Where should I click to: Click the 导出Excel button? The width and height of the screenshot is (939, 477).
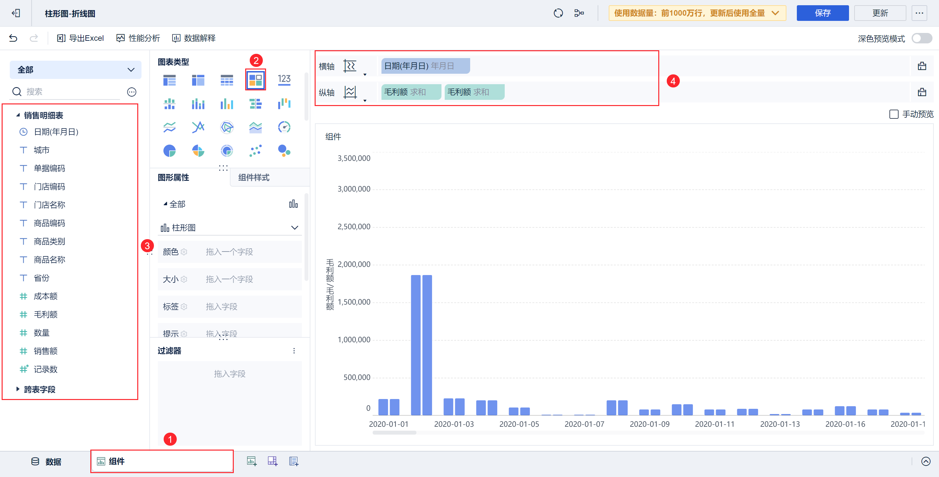[81, 38]
